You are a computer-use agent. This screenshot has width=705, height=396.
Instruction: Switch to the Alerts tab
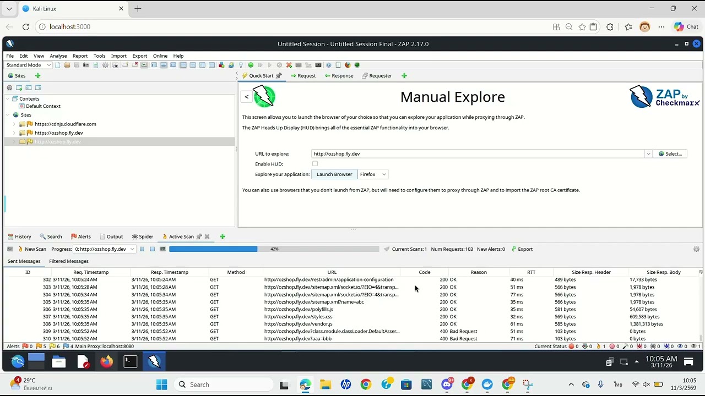click(x=81, y=237)
